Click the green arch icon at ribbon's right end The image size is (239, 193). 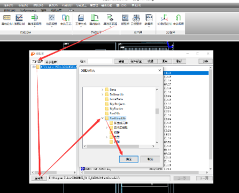[x=178, y=18]
